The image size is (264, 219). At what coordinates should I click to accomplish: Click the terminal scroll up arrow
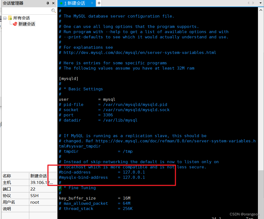(261, 10)
